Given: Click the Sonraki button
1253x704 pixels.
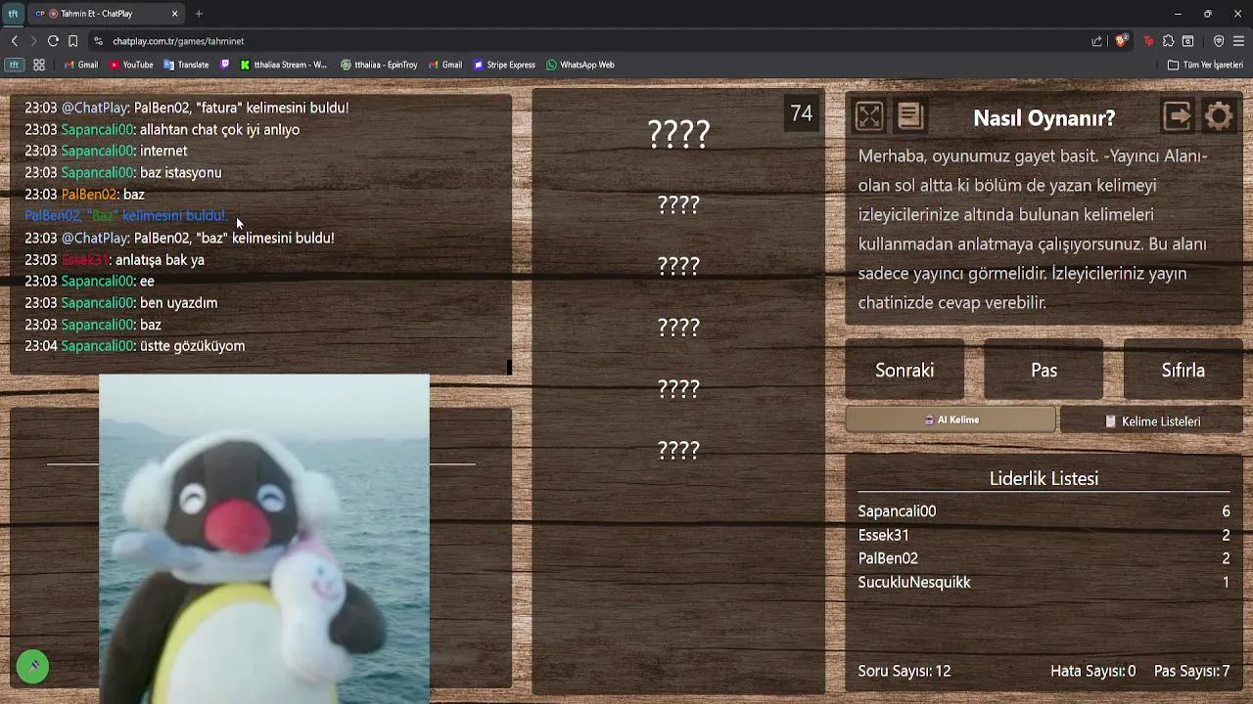Looking at the screenshot, I should [905, 371].
